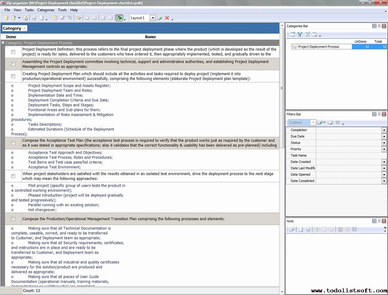Open the Tasks menu
388x295 pixels.
pyautogui.click(x=29, y=10)
